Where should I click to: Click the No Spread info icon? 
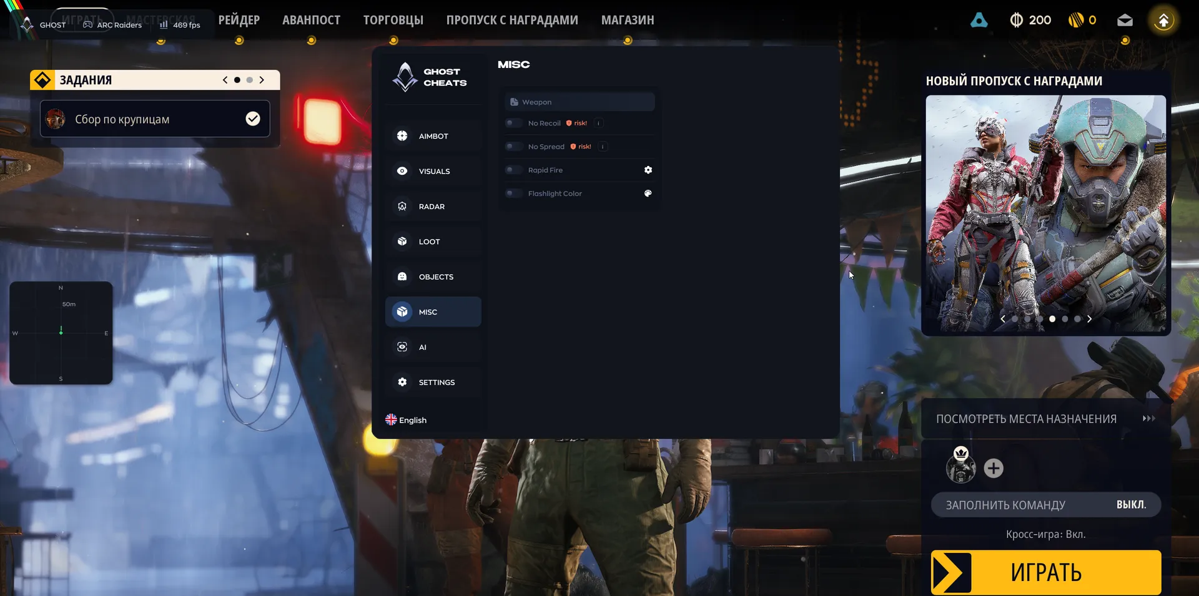(603, 147)
